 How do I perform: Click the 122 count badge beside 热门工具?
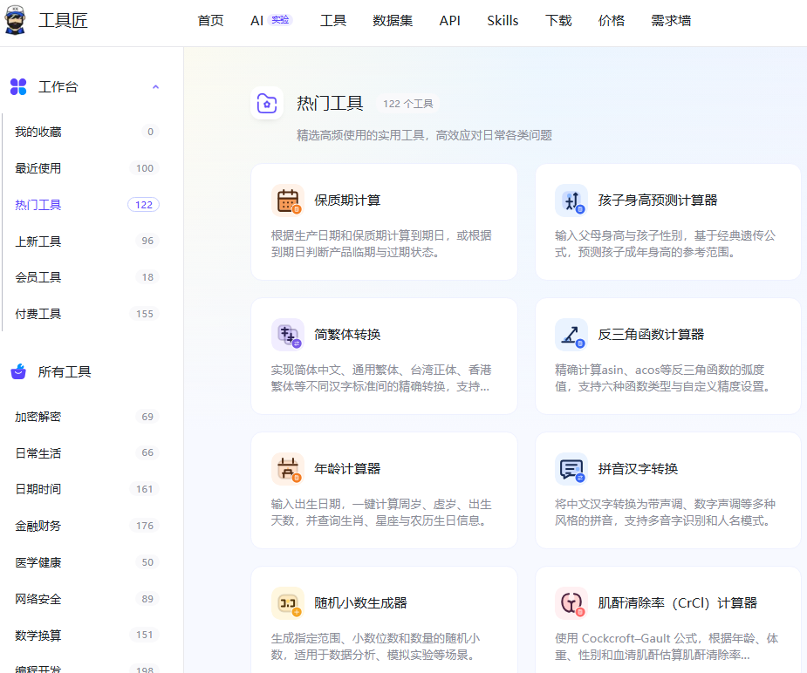[x=144, y=205]
